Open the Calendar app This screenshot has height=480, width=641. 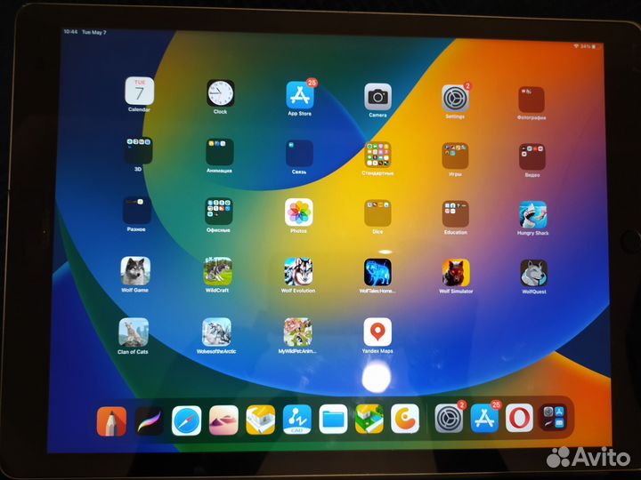click(140, 91)
